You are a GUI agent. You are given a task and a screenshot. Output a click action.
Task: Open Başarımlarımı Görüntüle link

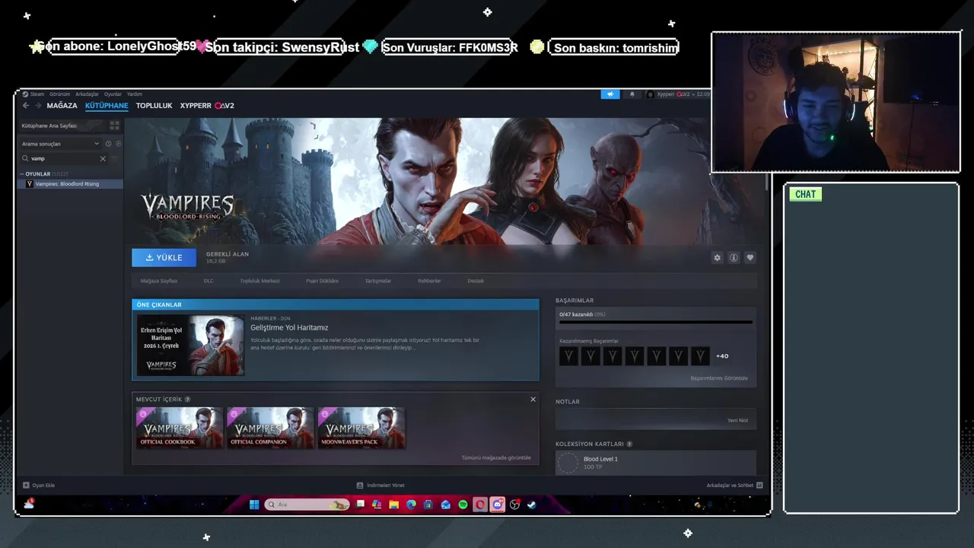point(719,378)
